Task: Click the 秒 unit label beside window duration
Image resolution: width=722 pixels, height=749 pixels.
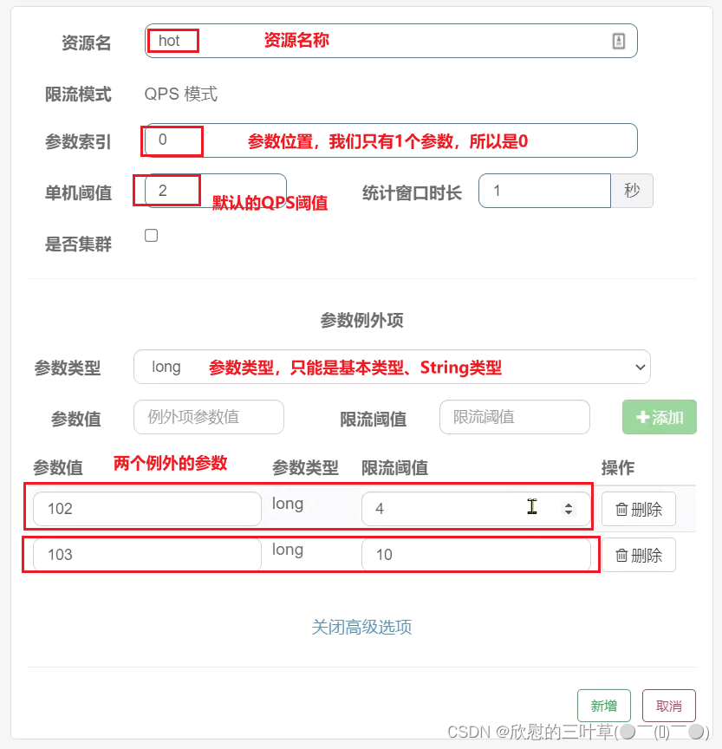Action: [x=632, y=191]
